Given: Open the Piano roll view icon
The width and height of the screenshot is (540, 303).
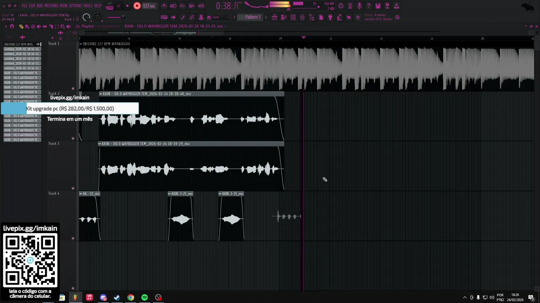Looking at the screenshot, I should tap(283, 17).
